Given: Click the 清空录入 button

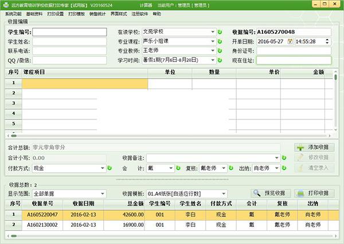Looking at the screenshot, I should pyautogui.click(x=314, y=168).
